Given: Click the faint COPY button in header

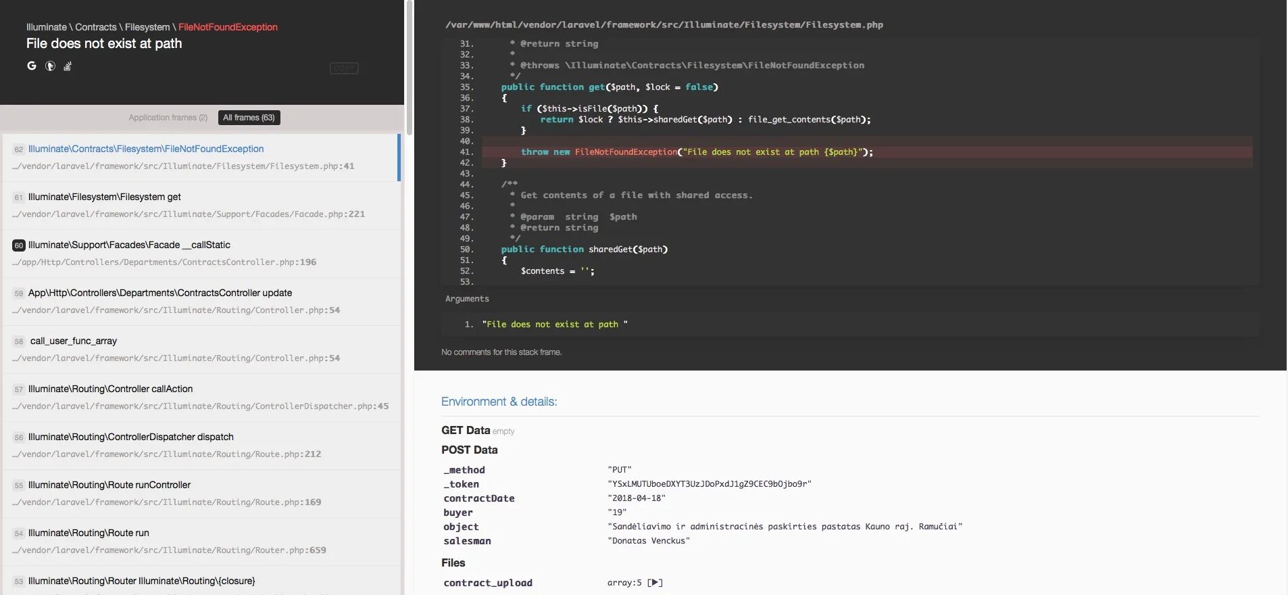Looking at the screenshot, I should coord(344,68).
